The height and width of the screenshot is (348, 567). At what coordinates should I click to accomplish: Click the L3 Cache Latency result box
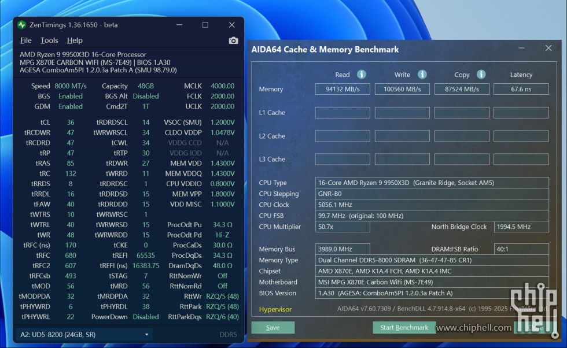tap(521, 160)
